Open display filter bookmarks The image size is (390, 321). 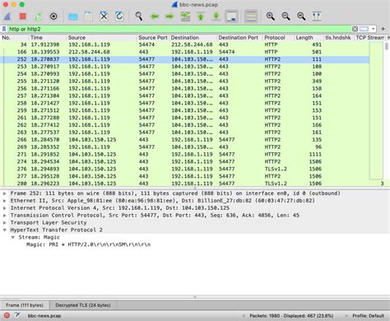[4, 29]
